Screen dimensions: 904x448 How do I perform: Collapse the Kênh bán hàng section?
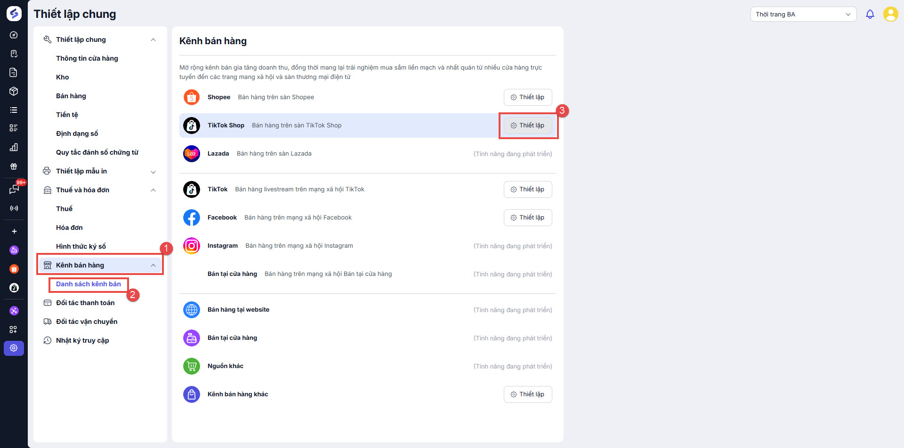(x=153, y=265)
